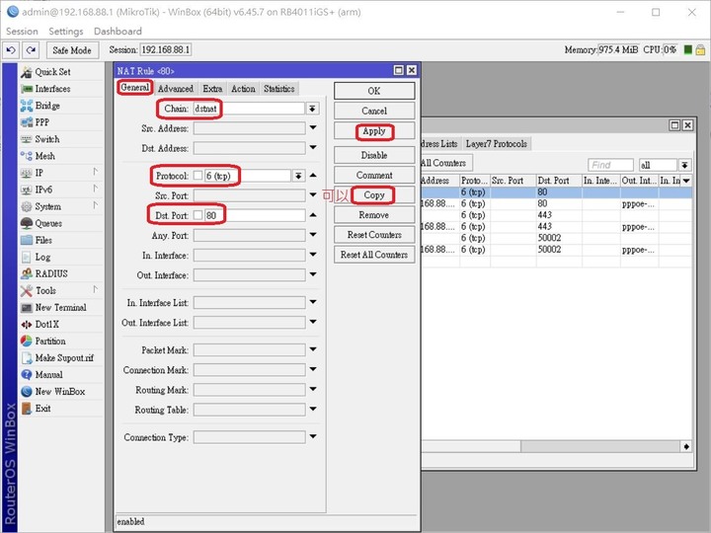This screenshot has height=533, width=711.
Task: Expand the Src. Address field
Action: tap(313, 127)
